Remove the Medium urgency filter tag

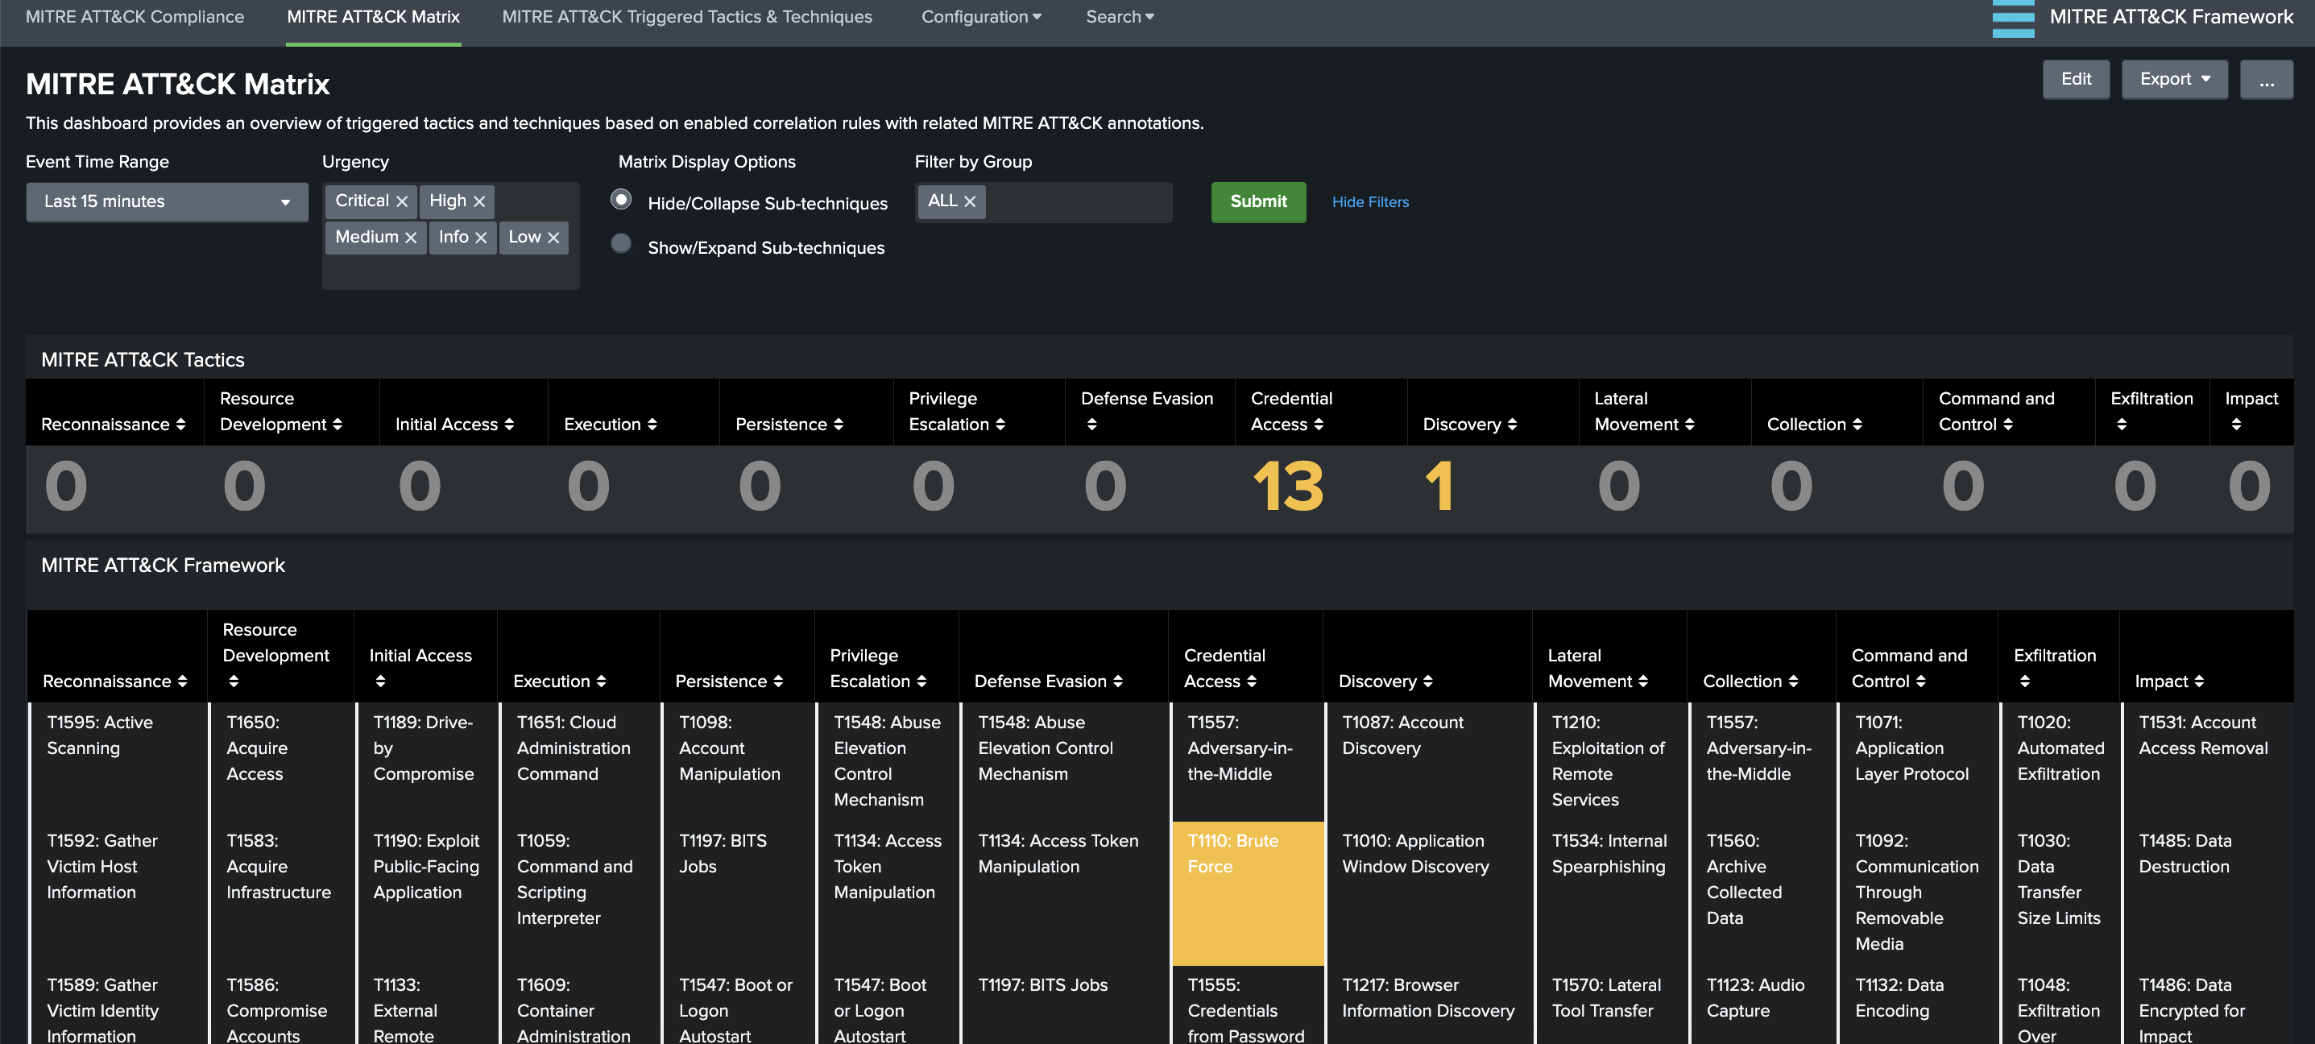[x=411, y=237]
